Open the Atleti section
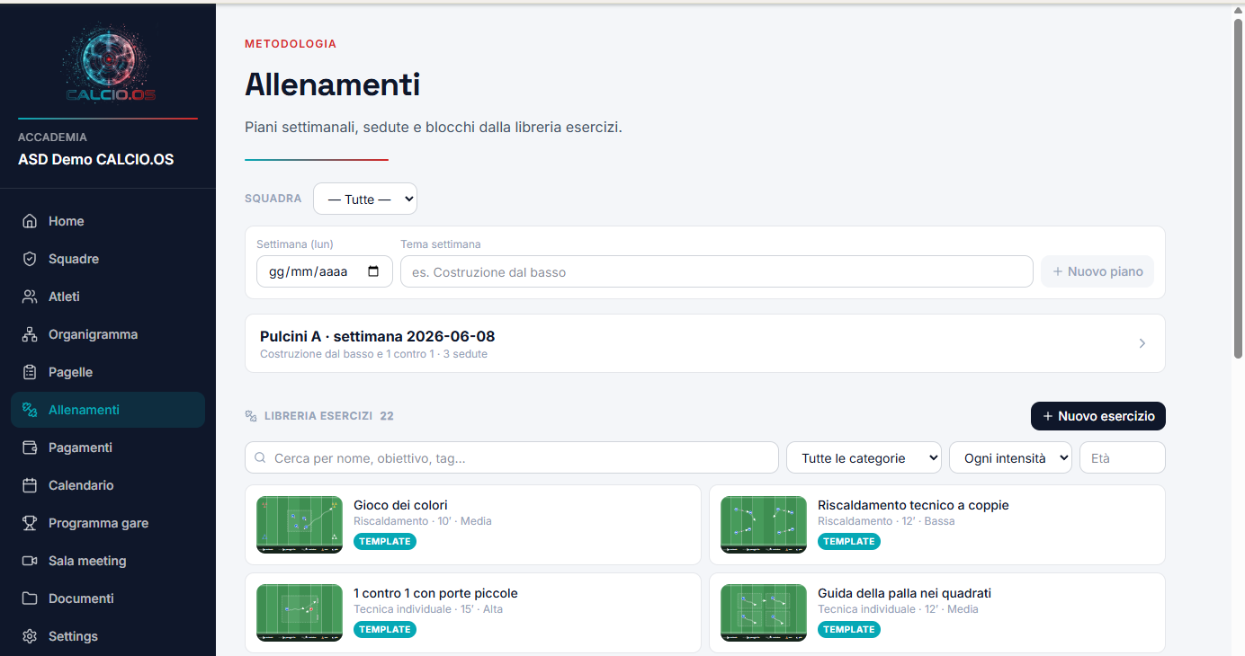 point(108,297)
